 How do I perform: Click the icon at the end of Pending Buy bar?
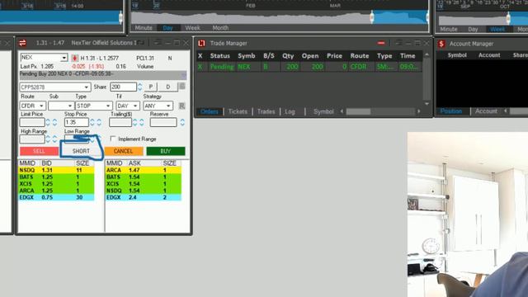(x=184, y=74)
